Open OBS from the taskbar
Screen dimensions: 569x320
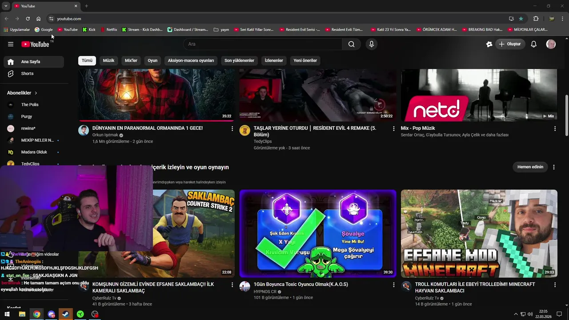[x=95, y=314]
